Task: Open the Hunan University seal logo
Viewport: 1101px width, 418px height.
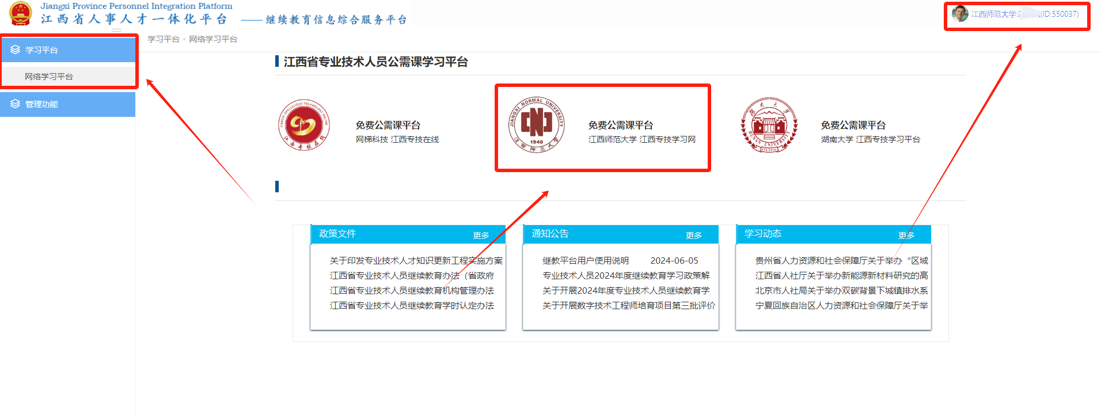Action: tap(769, 125)
